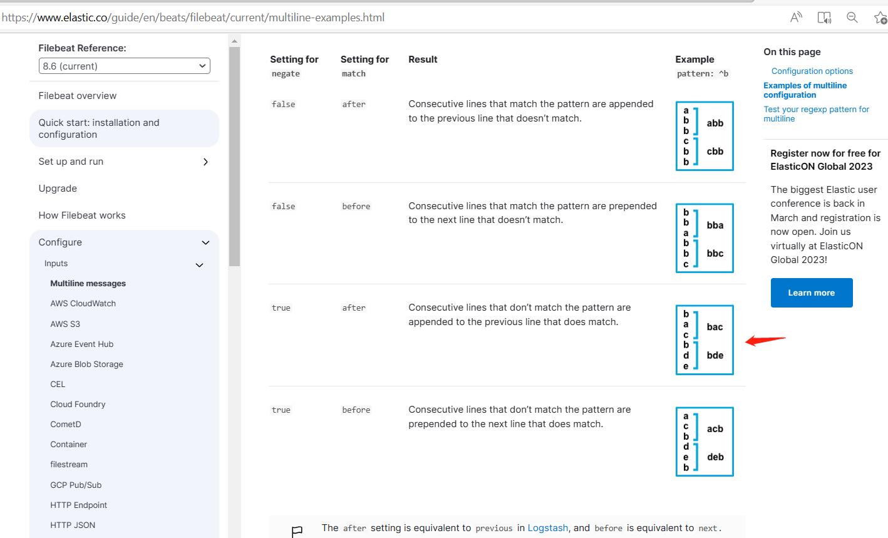Click text 'appended to the previous line that doesn't match'
The width and height of the screenshot is (888, 538).
pos(531,111)
